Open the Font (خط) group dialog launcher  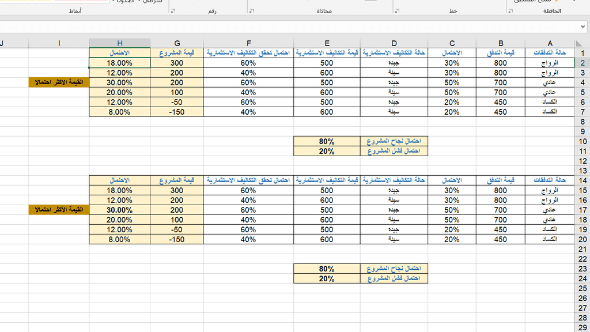point(397,11)
